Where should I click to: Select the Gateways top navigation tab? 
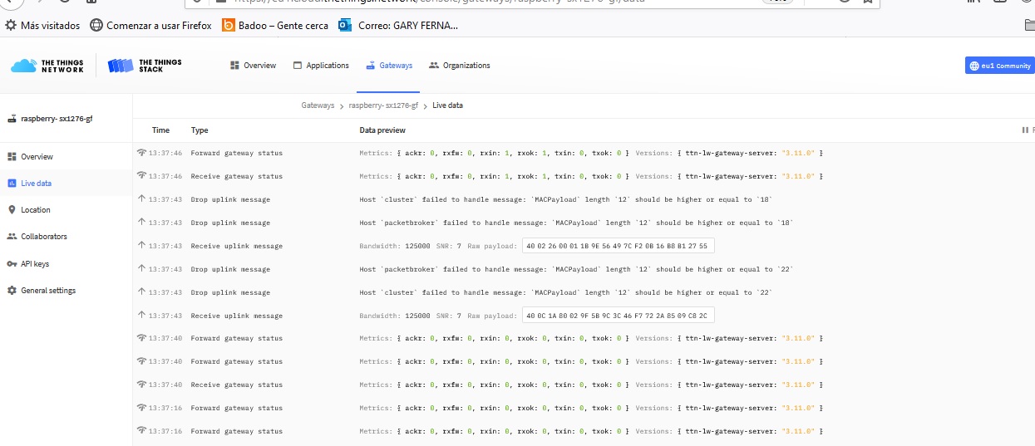389,66
